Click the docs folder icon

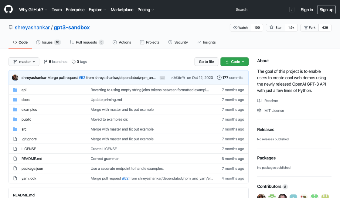[x=15, y=100]
